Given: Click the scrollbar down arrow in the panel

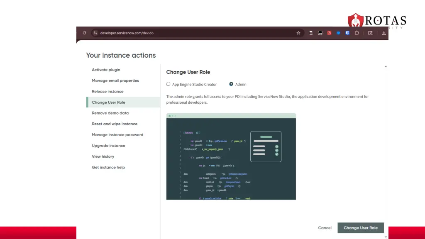Looking at the screenshot, I should tap(386, 237).
